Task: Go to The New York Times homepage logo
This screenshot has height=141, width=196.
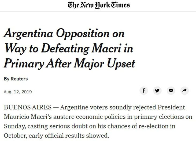Action: pos(99,5)
